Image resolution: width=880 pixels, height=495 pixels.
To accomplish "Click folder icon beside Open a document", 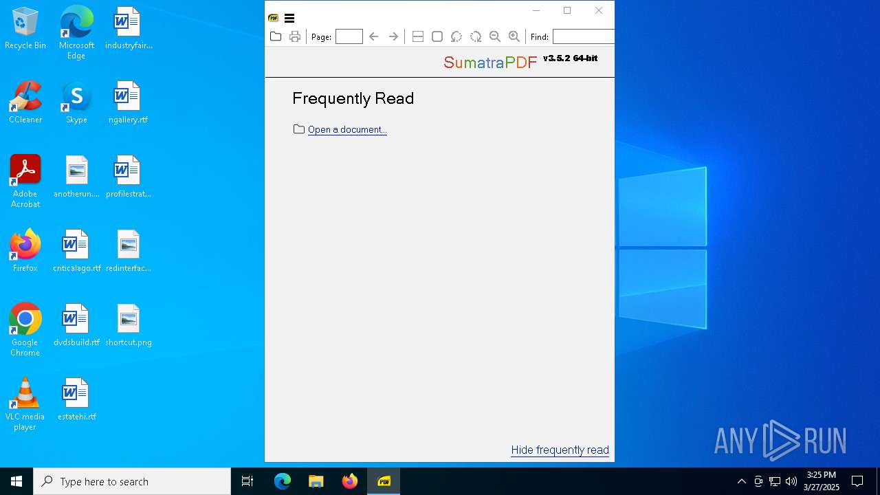I will pyautogui.click(x=299, y=129).
